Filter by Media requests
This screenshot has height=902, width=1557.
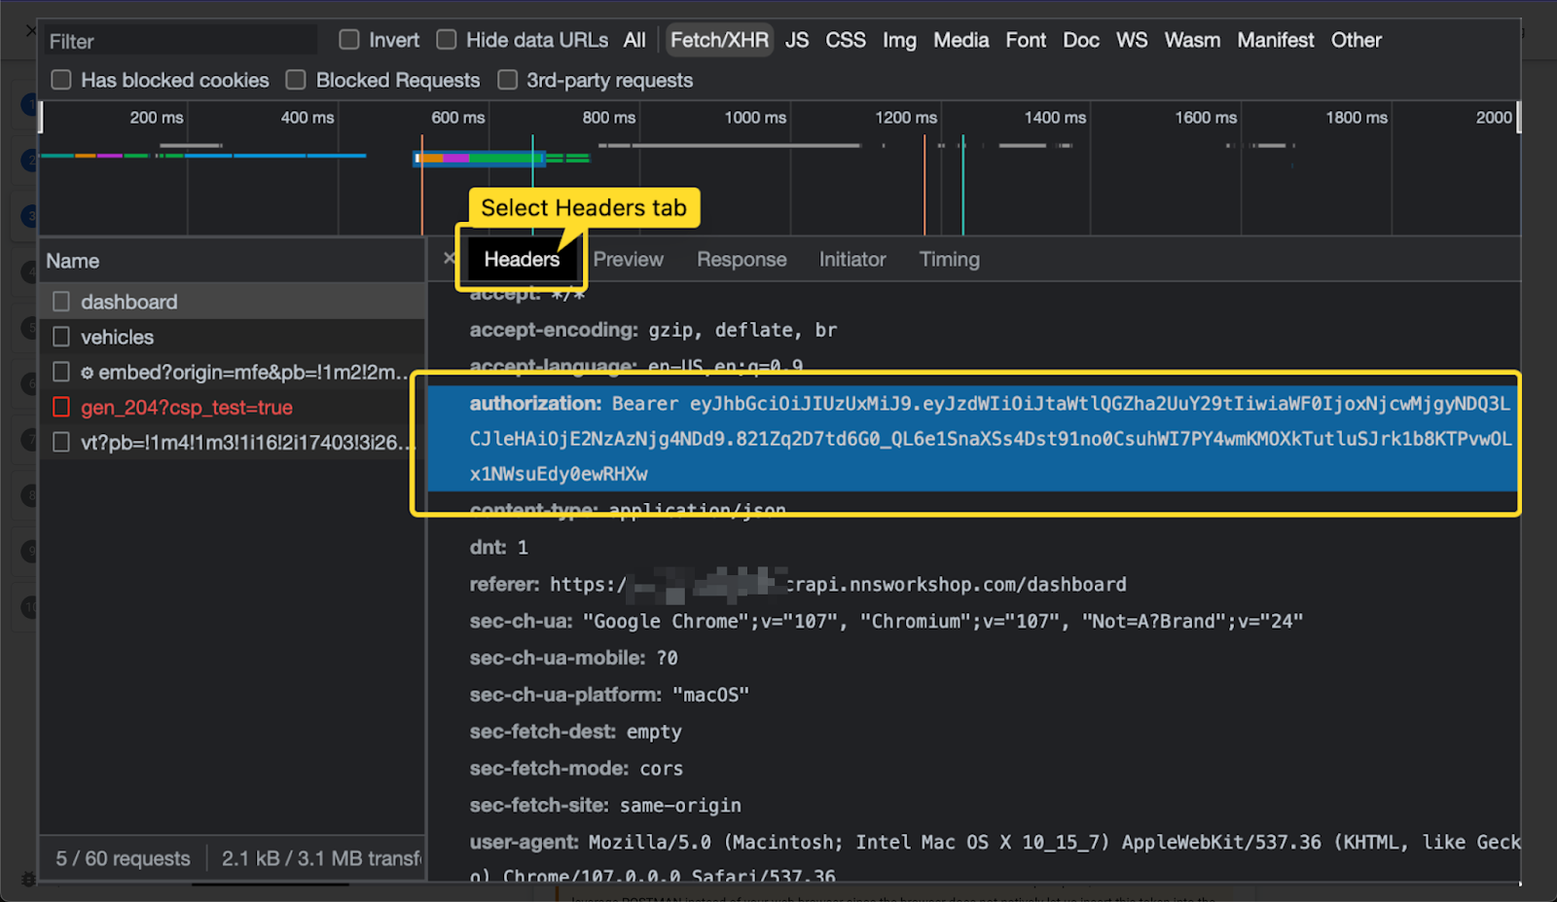tap(960, 40)
